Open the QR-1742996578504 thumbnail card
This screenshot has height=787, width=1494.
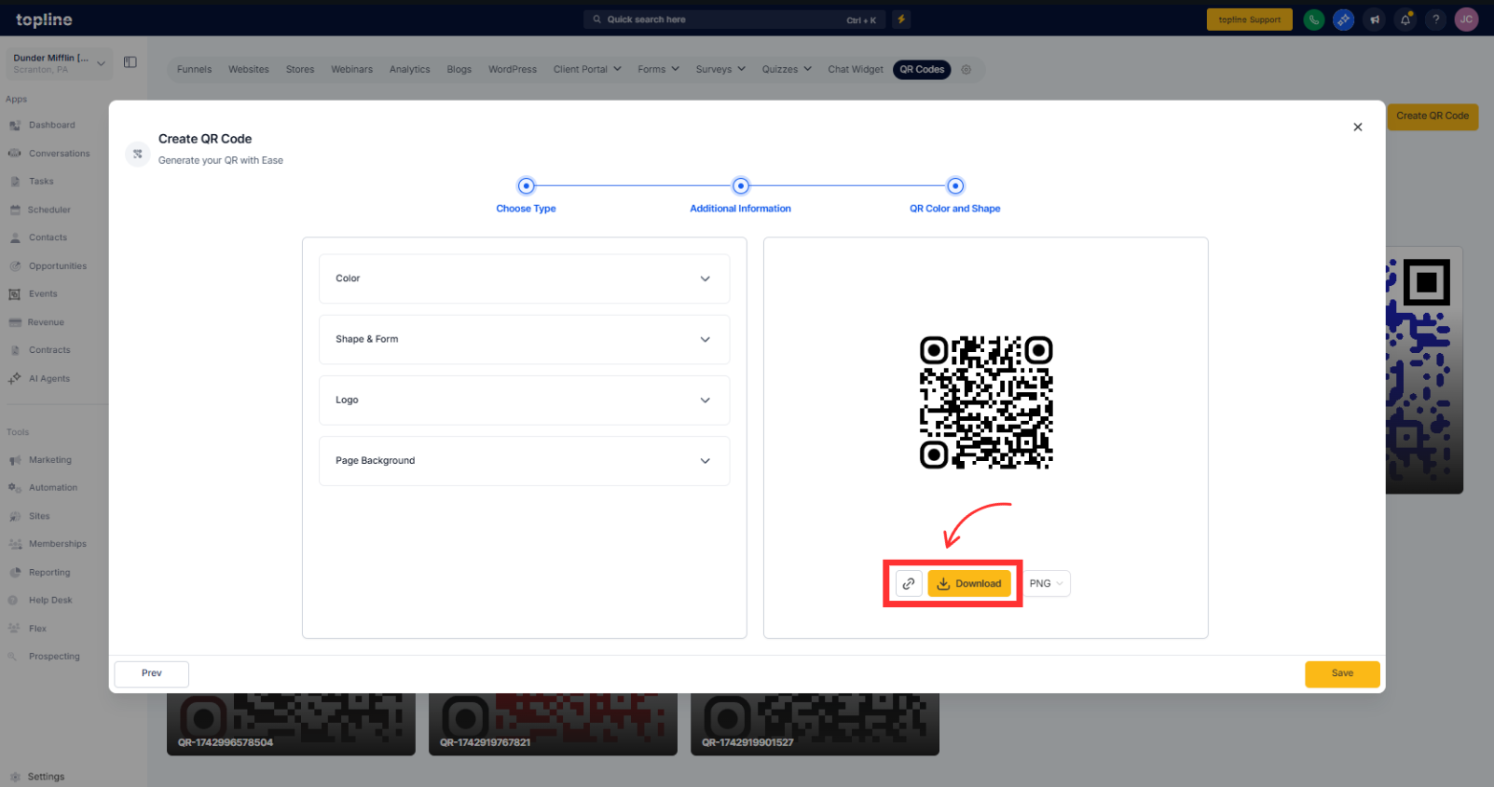tap(291, 725)
